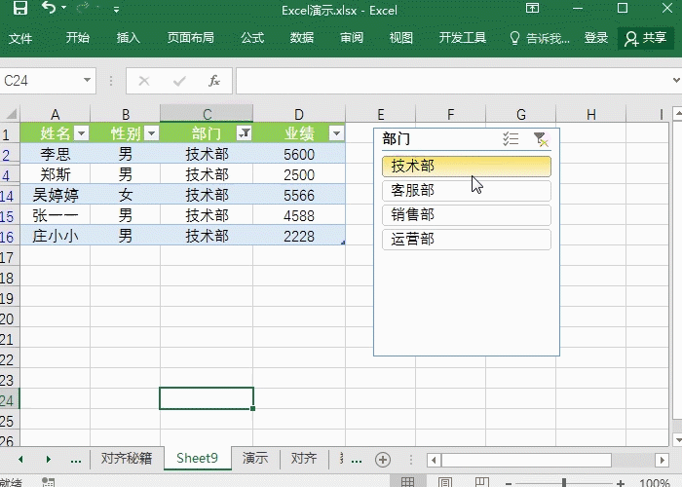Image resolution: width=682 pixels, height=487 pixels.
Task: Click the 共享 share icon button
Action: (x=645, y=38)
